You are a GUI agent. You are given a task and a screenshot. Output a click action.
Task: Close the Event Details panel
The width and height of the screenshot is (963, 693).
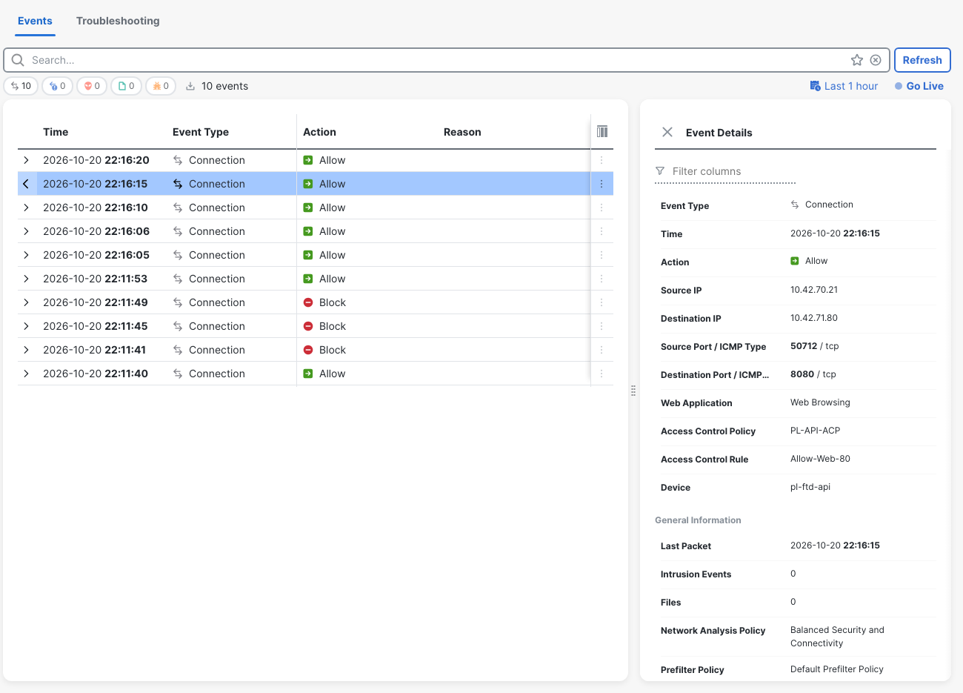[667, 132]
